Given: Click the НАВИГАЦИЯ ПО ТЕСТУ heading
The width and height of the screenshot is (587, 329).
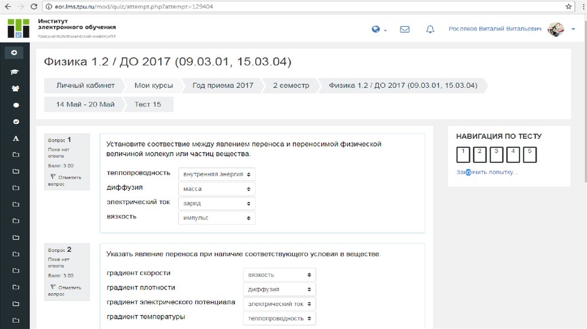Looking at the screenshot, I should (x=499, y=136).
